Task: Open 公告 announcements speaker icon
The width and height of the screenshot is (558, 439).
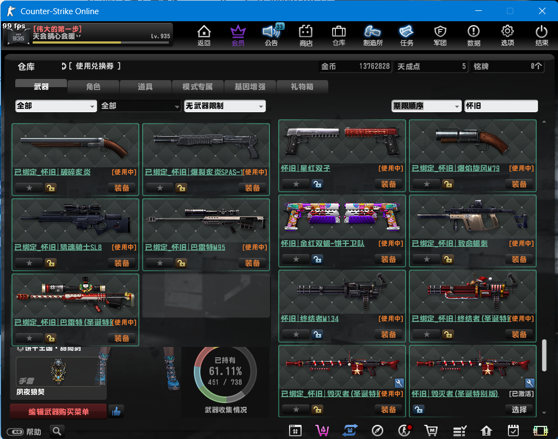Action: [272, 35]
